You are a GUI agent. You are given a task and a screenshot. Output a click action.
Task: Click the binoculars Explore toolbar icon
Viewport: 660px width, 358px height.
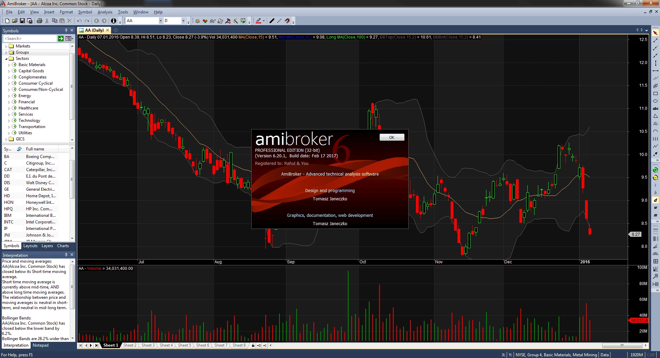pyautogui.click(x=213, y=21)
